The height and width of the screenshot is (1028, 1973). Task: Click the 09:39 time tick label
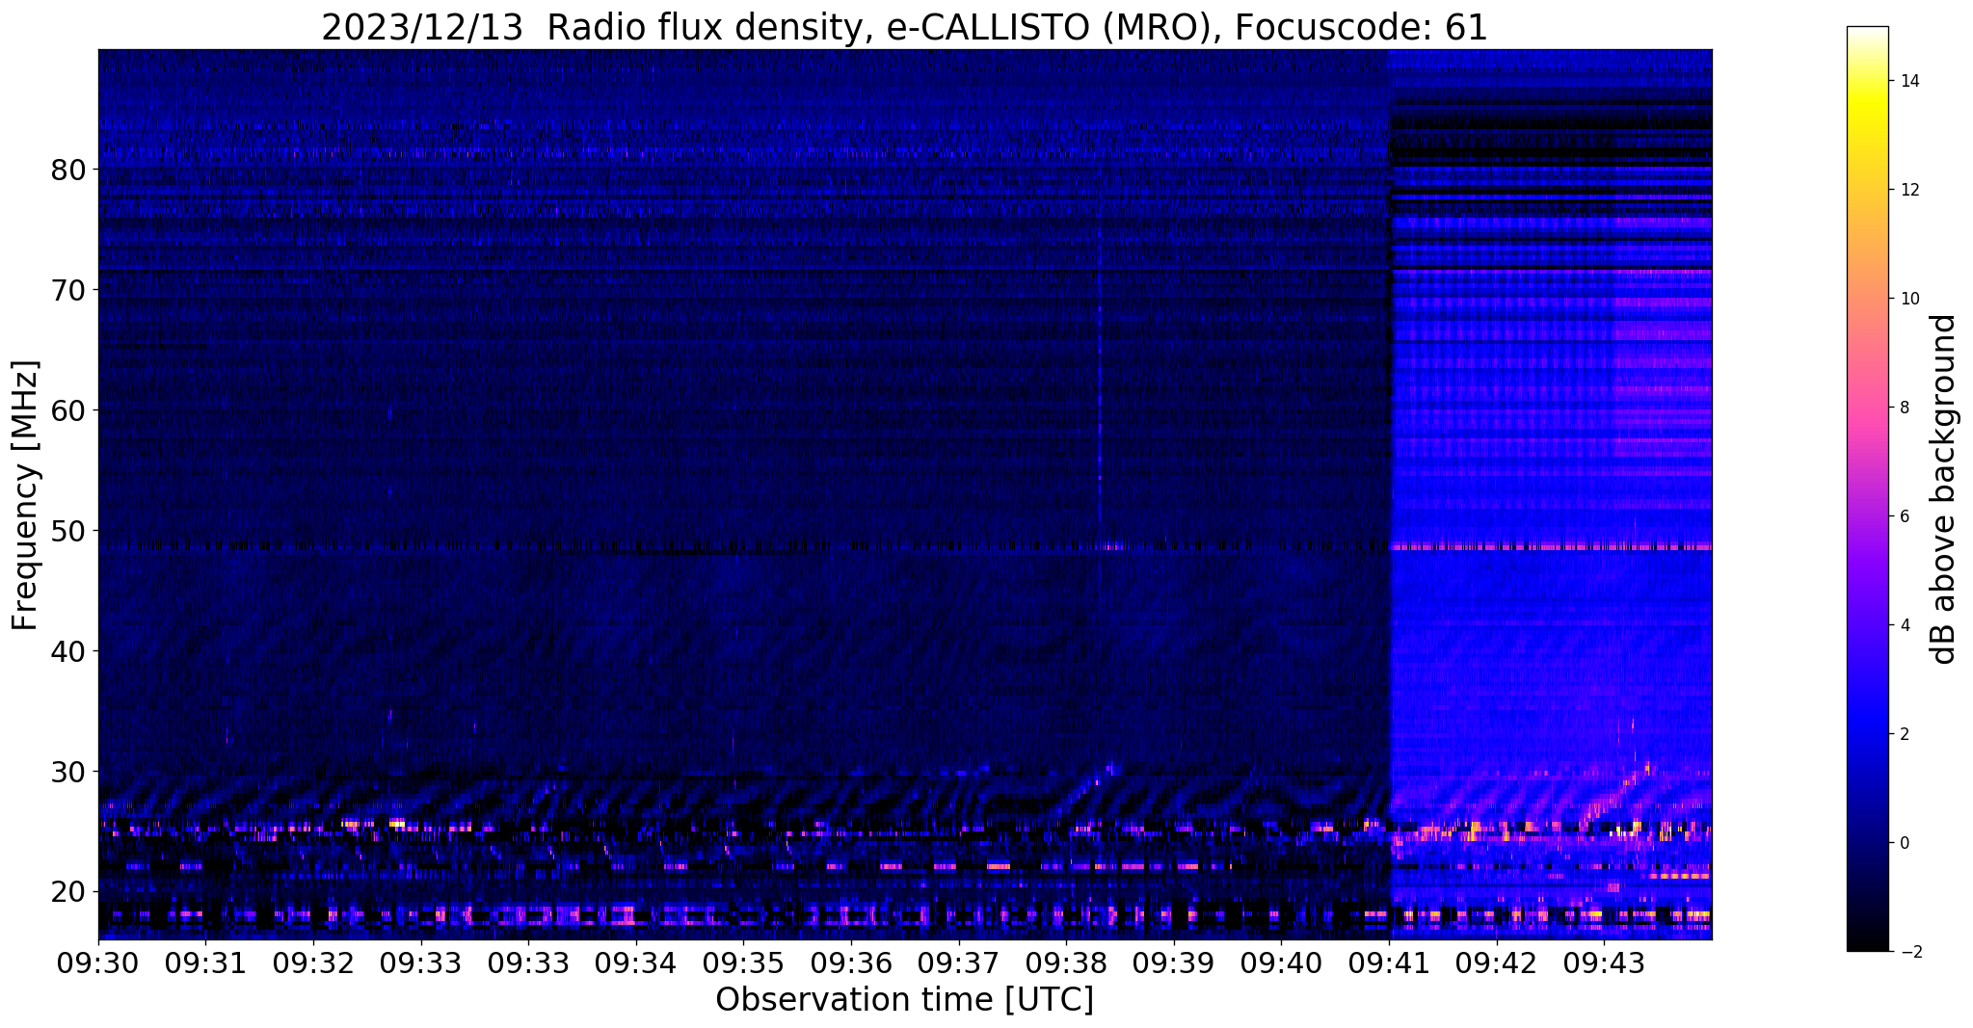(x=1174, y=963)
